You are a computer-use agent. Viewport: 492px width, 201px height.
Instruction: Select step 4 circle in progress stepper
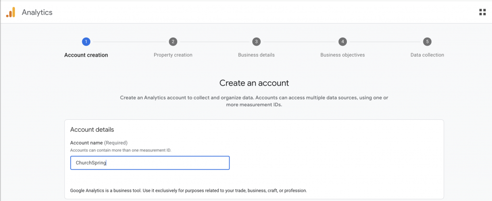click(x=342, y=41)
